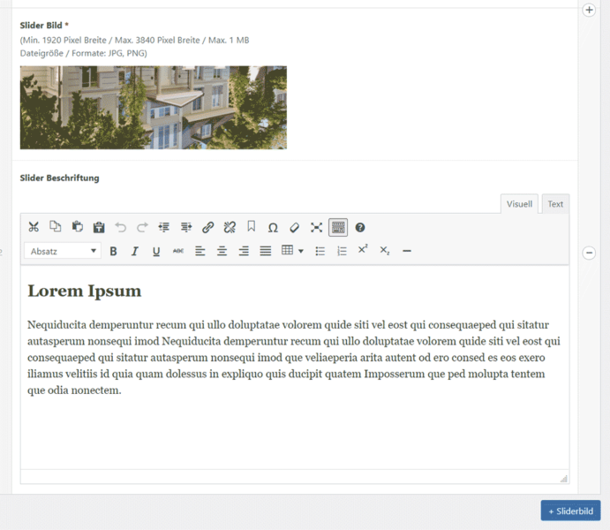Enter fullscreen editor mode
The width and height of the screenshot is (610, 530).
316,227
